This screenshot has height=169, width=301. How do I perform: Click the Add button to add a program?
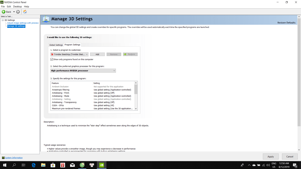coord(97,54)
